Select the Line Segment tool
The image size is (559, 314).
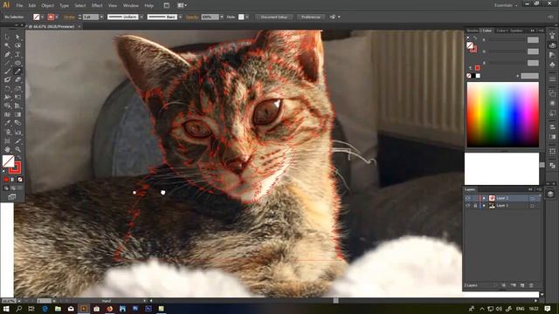(7, 63)
